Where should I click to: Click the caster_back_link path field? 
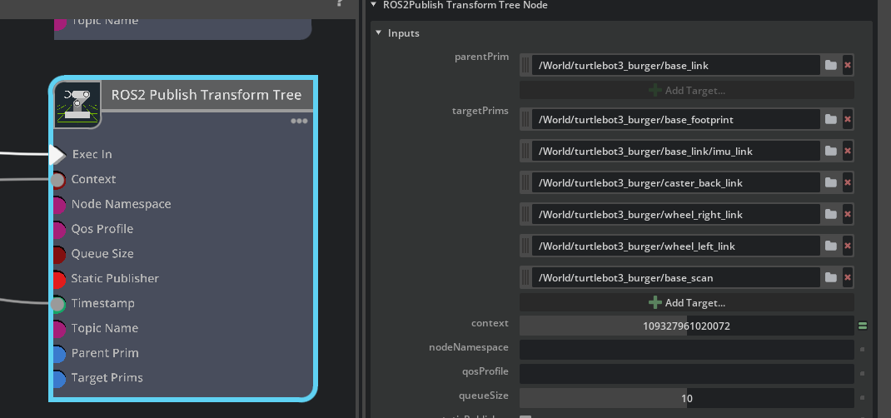pyautogui.click(x=675, y=183)
